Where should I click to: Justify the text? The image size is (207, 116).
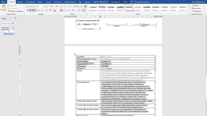coord(70,10)
